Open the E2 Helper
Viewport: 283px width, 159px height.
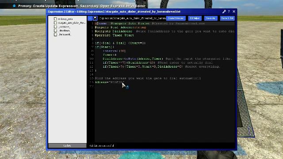[x=195, y=18]
